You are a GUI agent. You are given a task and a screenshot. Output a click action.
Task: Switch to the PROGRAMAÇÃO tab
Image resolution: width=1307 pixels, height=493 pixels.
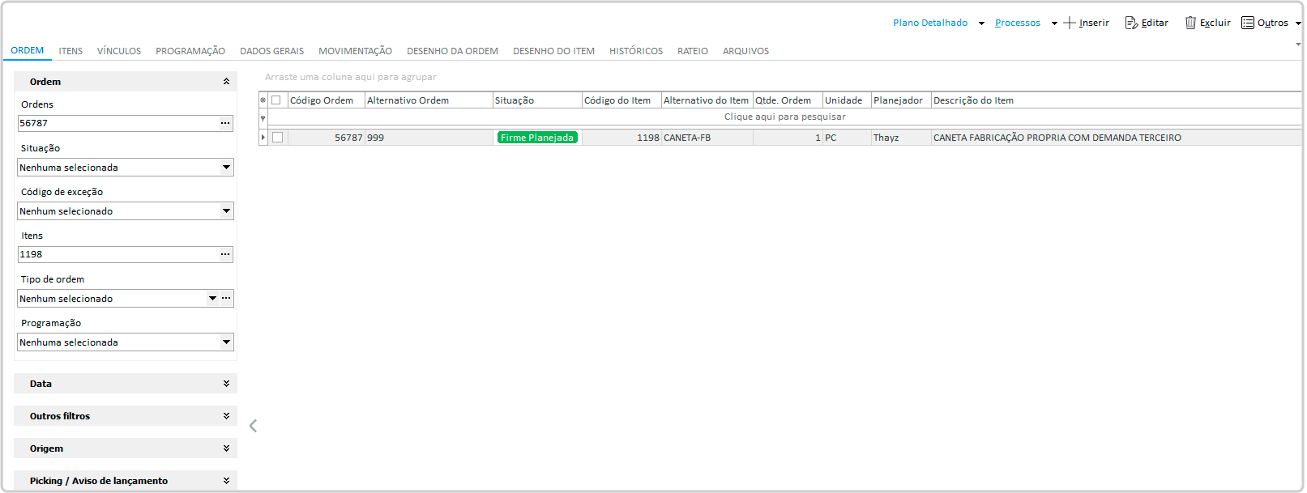click(x=190, y=51)
